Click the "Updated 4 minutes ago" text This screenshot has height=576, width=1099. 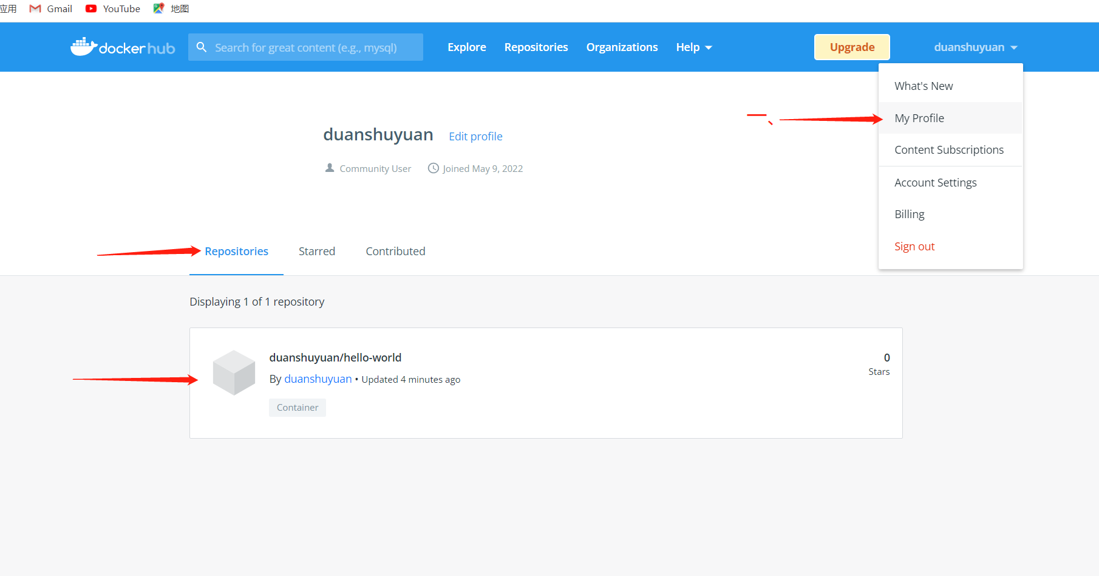point(411,380)
